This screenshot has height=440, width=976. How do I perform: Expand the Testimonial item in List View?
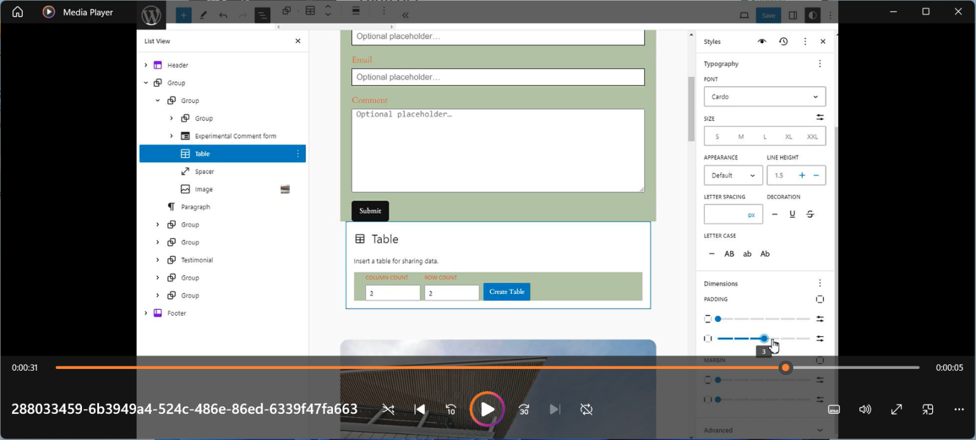(x=158, y=260)
